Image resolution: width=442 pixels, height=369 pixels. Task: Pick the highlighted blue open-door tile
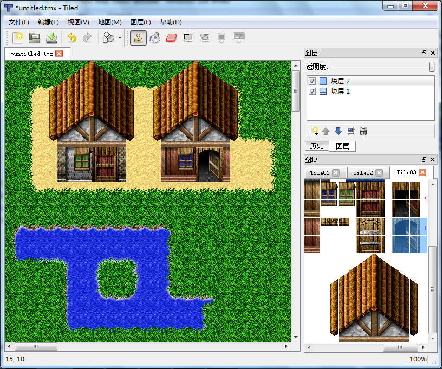(x=409, y=235)
